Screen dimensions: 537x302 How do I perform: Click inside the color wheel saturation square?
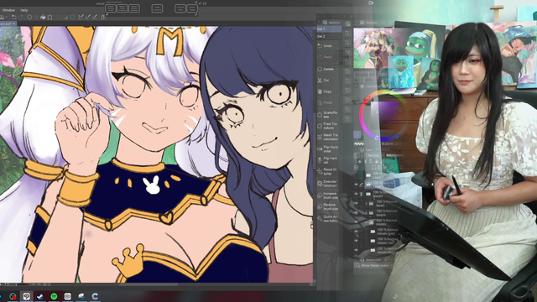coord(385,115)
